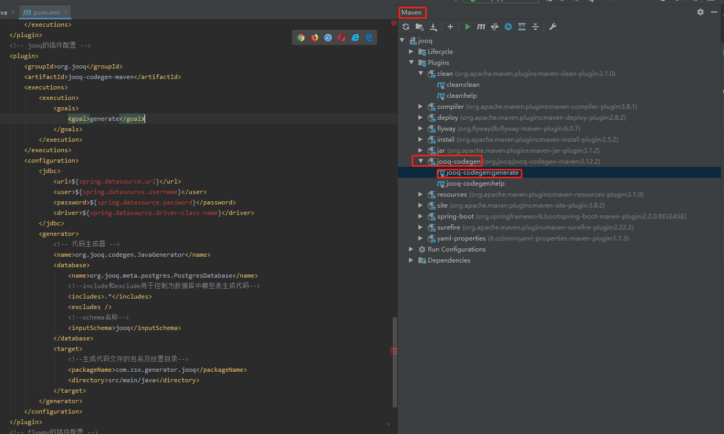Expand the deploy plugin node
The width and height of the screenshot is (724, 434).
pos(421,118)
